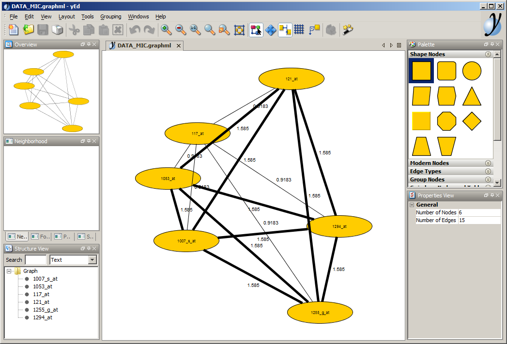Collapse the Graph tree node

9,271
